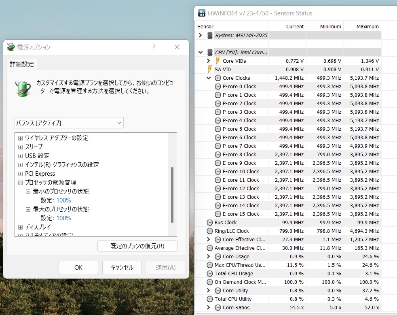Click Ring/LLC Clock maximum 4,694.3 MHz
The height and width of the screenshot is (315, 397).
(x=364, y=231)
